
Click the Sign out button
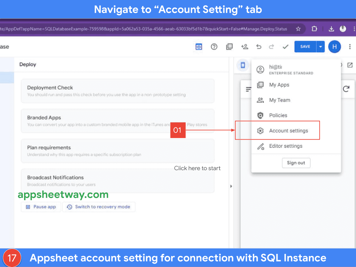(296, 163)
